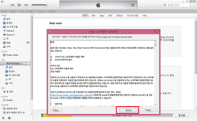
Task: Click the license text scroll-up arrow
Action: [x=155, y=42]
